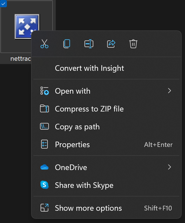This screenshot has width=185, height=223.
Task: Uncheck the nettrac file selection checkbox
Action: 4,4
